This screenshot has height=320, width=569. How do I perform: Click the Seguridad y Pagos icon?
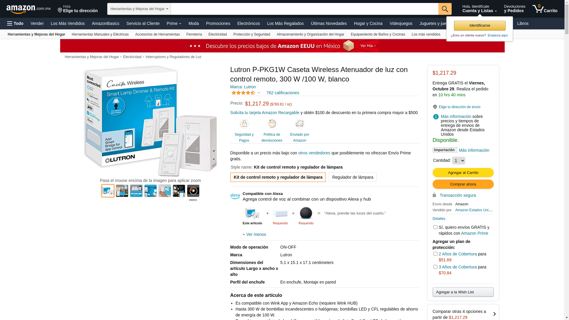(x=244, y=124)
